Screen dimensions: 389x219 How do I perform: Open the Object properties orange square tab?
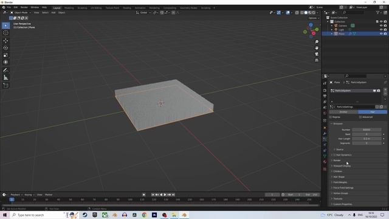point(325,128)
